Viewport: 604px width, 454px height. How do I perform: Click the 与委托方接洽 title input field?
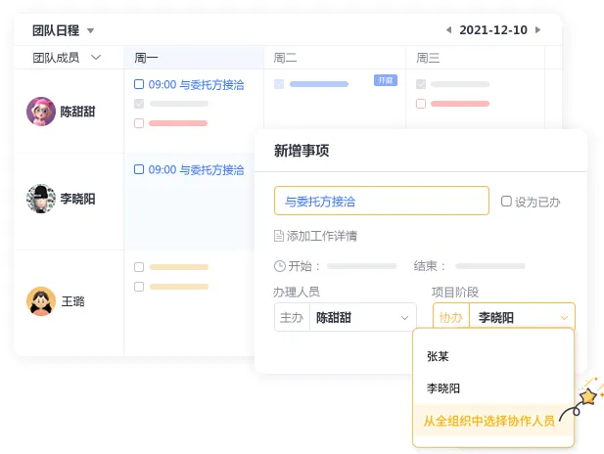click(381, 202)
